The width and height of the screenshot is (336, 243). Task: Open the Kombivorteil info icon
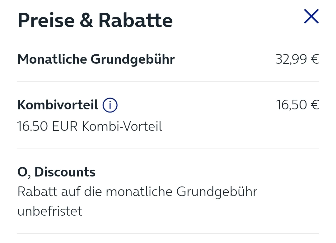click(110, 105)
